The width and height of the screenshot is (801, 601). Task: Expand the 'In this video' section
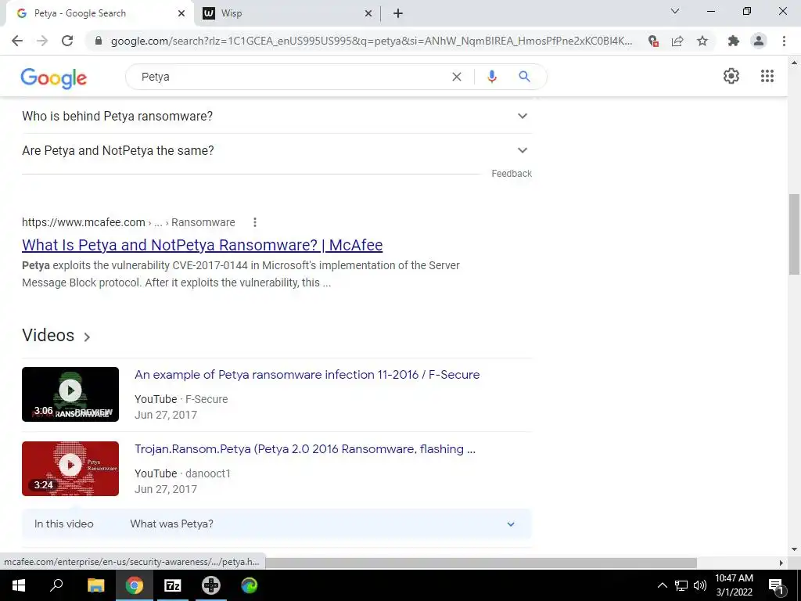point(277,524)
